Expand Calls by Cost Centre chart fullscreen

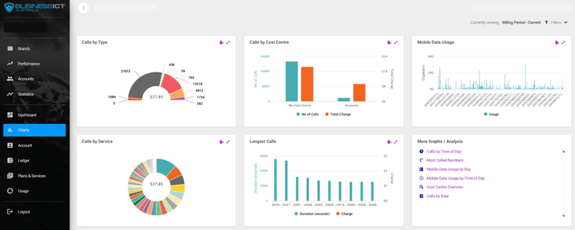tap(396, 43)
